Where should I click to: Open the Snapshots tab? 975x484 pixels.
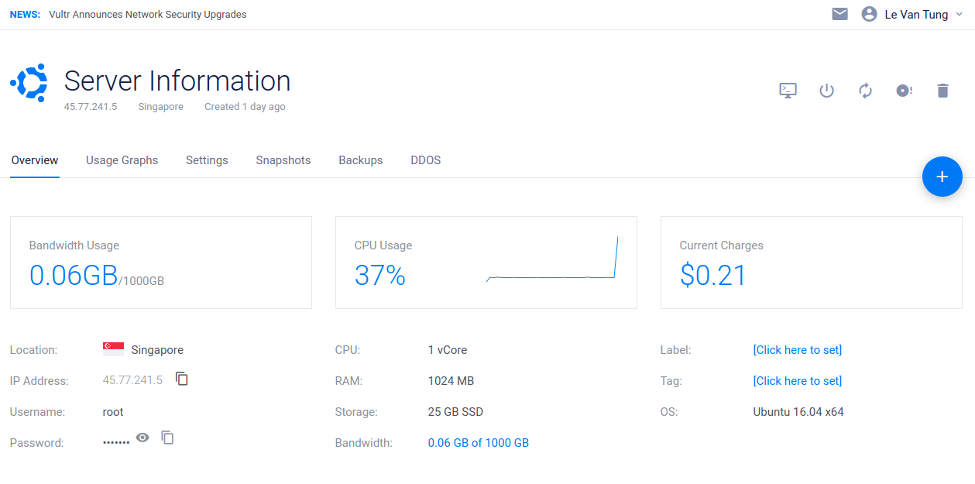point(283,160)
